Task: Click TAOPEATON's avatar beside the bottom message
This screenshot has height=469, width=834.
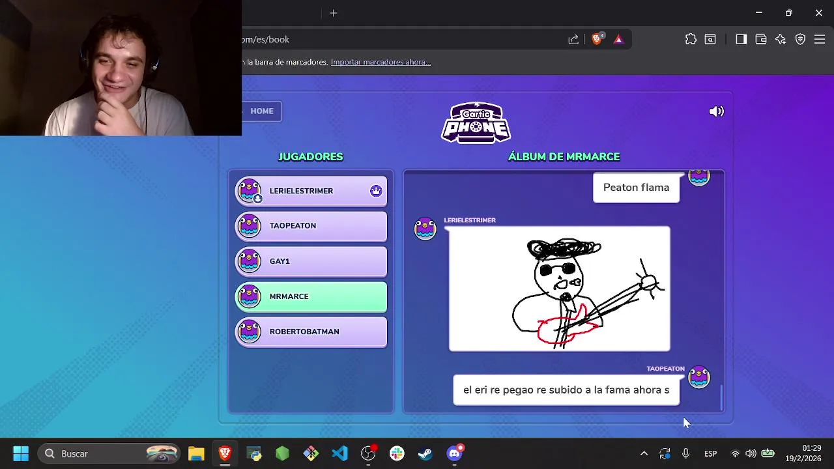Action: 699,377
